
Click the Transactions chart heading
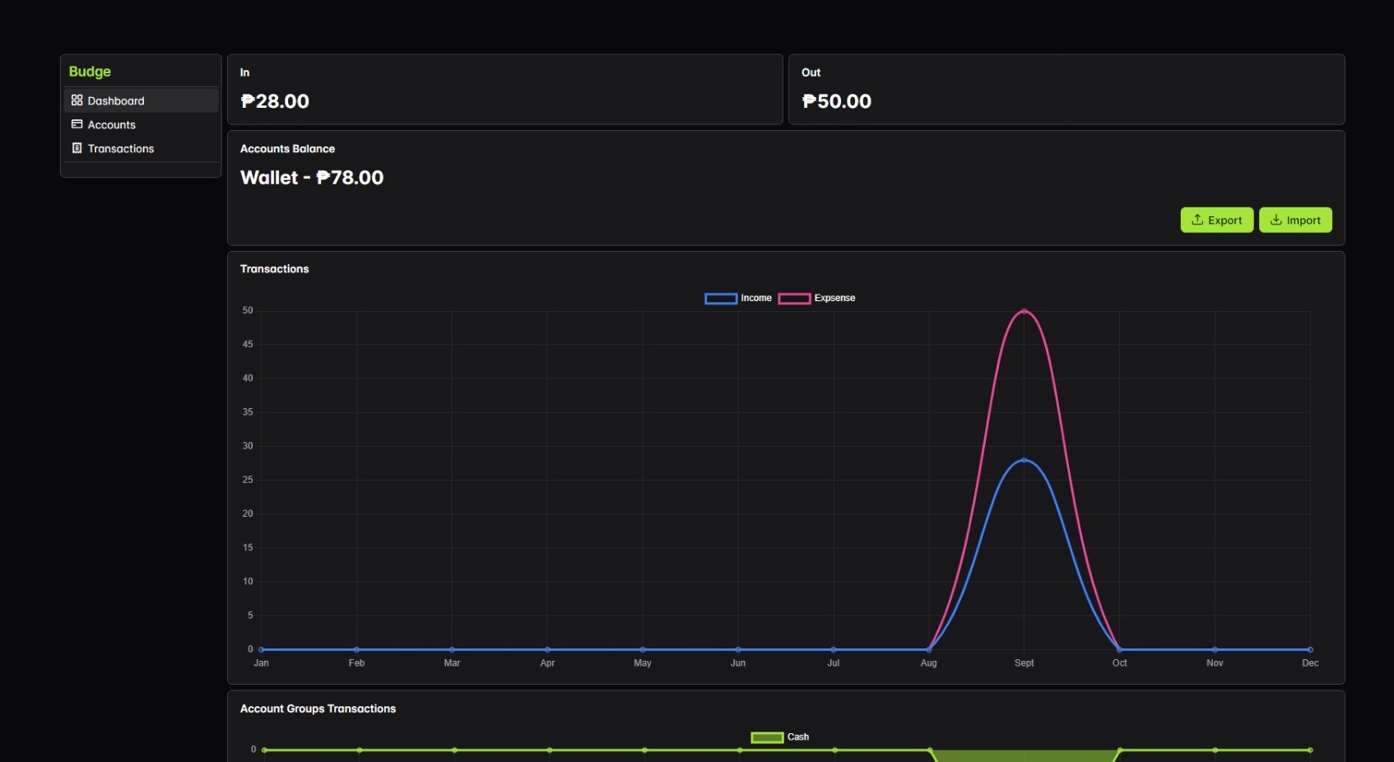point(274,269)
